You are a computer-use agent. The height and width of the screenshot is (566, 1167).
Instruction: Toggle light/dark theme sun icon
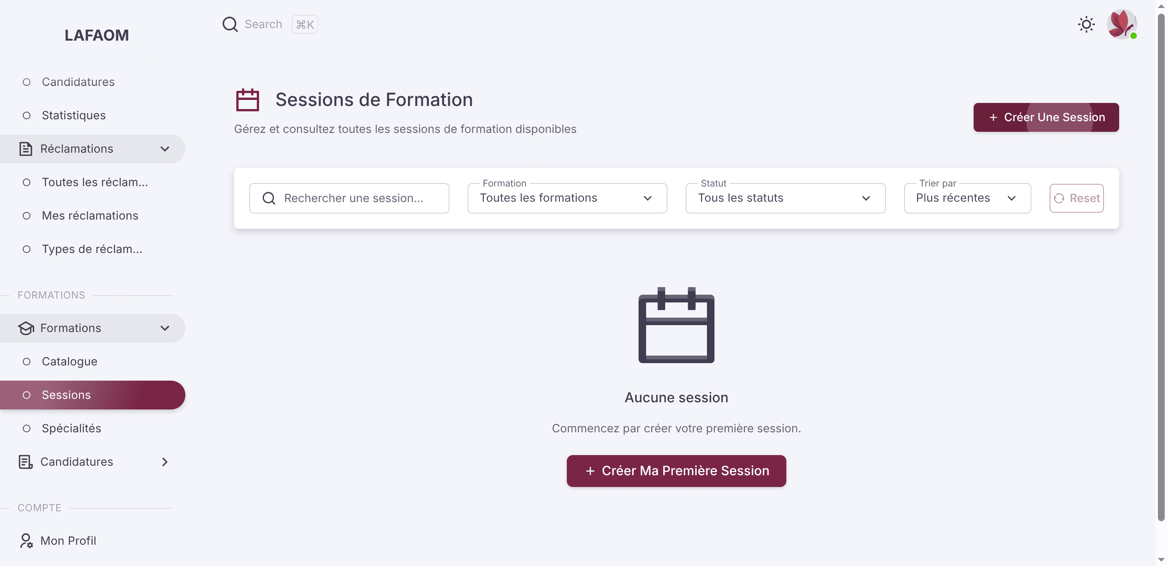(1086, 24)
